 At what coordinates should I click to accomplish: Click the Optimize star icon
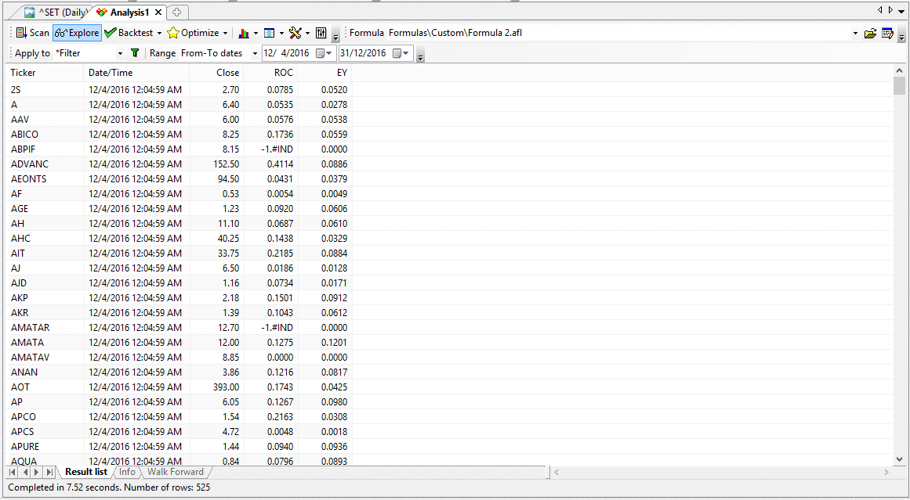pyautogui.click(x=173, y=33)
